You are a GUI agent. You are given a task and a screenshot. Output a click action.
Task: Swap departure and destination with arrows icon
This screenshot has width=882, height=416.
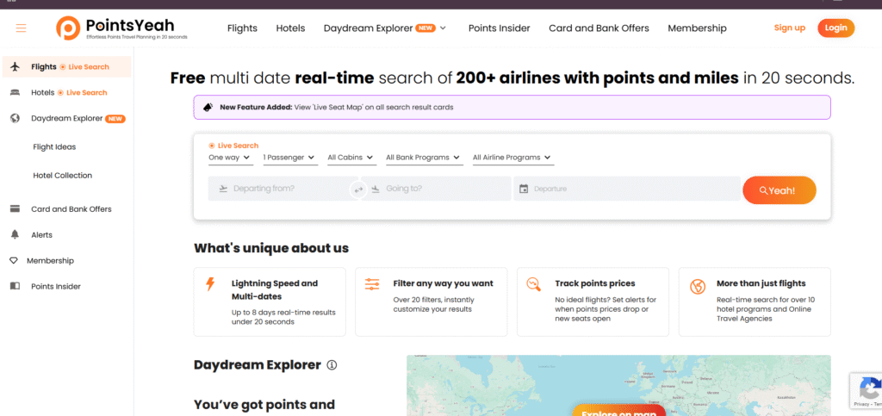pyautogui.click(x=358, y=189)
